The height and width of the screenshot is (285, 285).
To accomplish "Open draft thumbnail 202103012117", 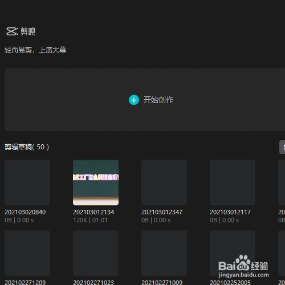I will 233,182.
